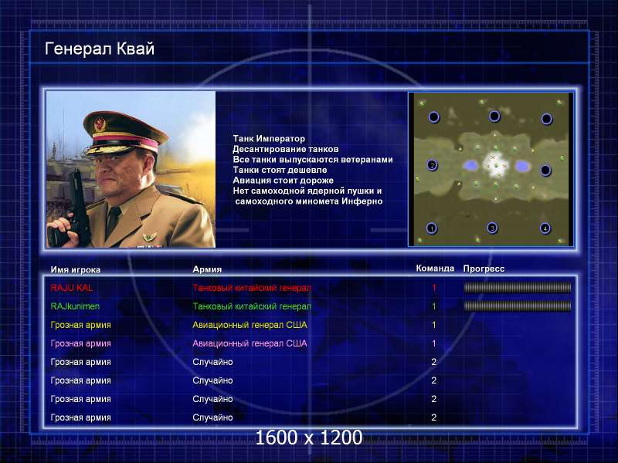618x463 pixels.
Task: Click start position 1 on the minimap
Action: (432, 228)
